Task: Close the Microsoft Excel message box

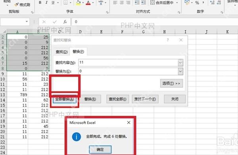Action: coord(129,122)
